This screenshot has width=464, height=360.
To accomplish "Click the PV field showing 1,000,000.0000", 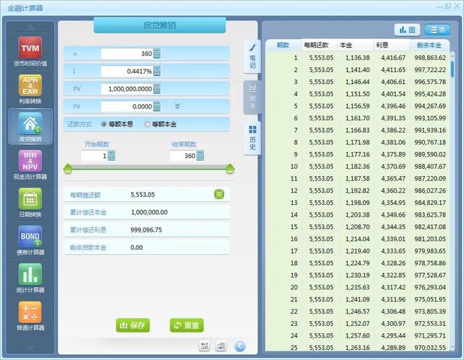I will click(x=127, y=89).
